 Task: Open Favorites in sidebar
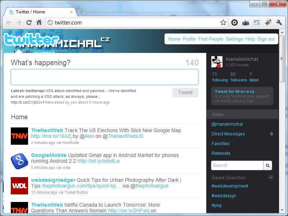[220, 143]
